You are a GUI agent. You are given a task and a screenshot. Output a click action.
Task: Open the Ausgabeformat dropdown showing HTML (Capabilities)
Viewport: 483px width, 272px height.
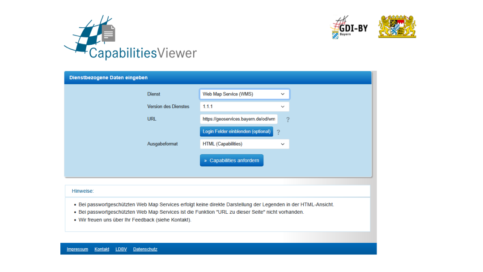coord(282,144)
